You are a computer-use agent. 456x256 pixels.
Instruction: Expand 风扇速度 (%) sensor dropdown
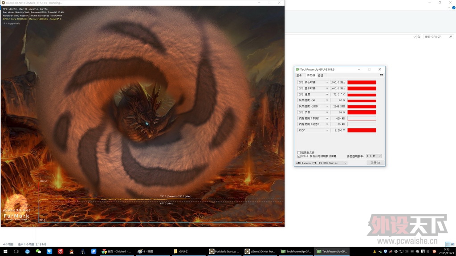click(x=327, y=100)
